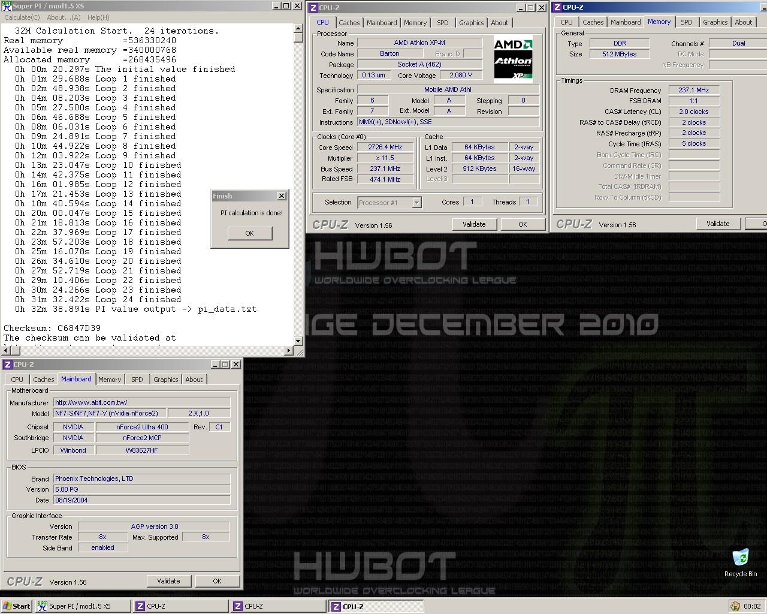Open the Help menu in Super PI
This screenshot has height=614, width=767.
(x=98, y=17)
